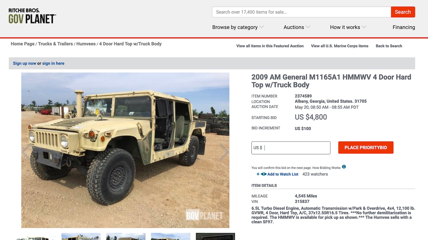This screenshot has width=428, height=240.
Task: Open Trucks & Trailers breadcrumb link
Action: pos(55,44)
